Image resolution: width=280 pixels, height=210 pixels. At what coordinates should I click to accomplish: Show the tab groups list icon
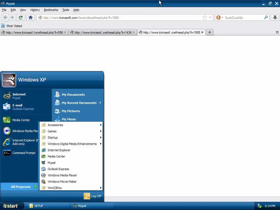(x=277, y=32)
